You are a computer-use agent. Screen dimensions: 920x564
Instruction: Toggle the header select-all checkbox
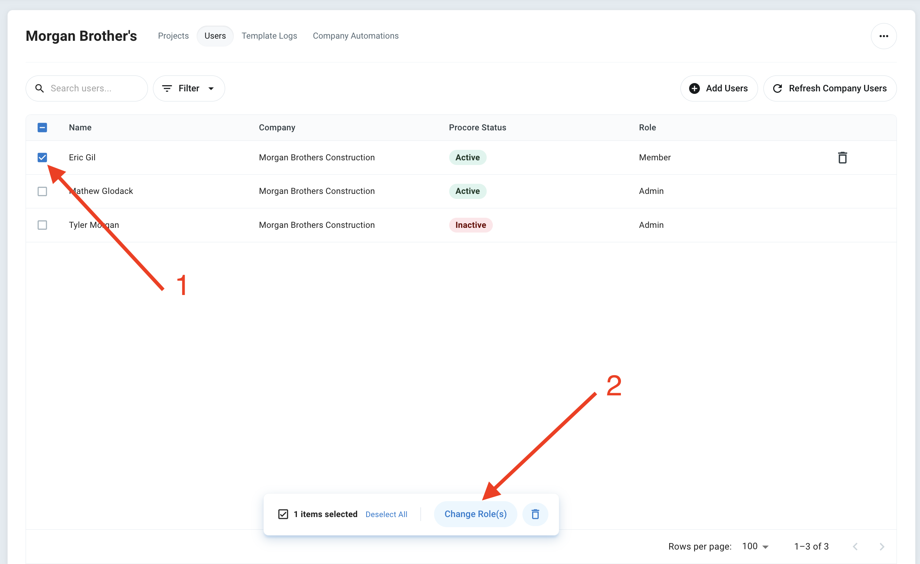click(x=42, y=128)
